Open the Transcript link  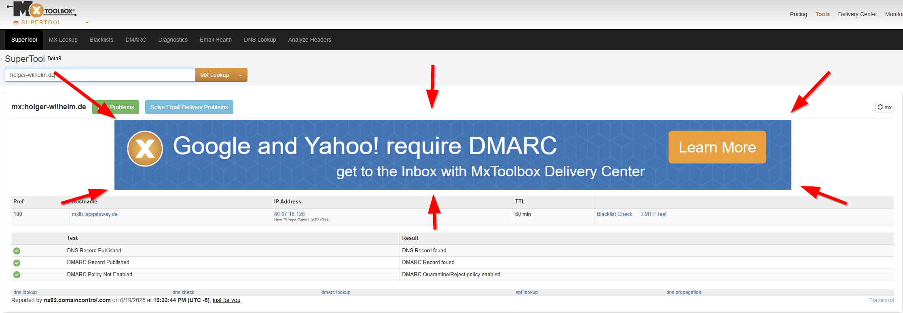coord(882,300)
